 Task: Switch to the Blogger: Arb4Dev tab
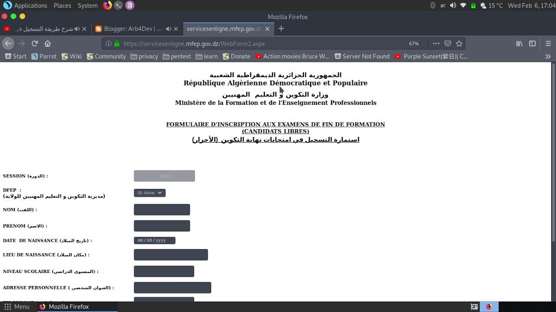pos(137,29)
